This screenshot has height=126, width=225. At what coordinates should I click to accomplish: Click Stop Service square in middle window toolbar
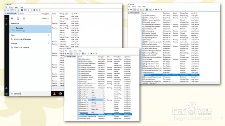(x=91, y=54)
